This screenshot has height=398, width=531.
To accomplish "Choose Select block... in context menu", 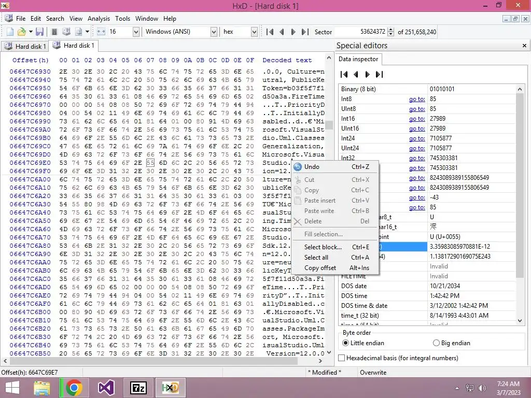I will point(336,247).
